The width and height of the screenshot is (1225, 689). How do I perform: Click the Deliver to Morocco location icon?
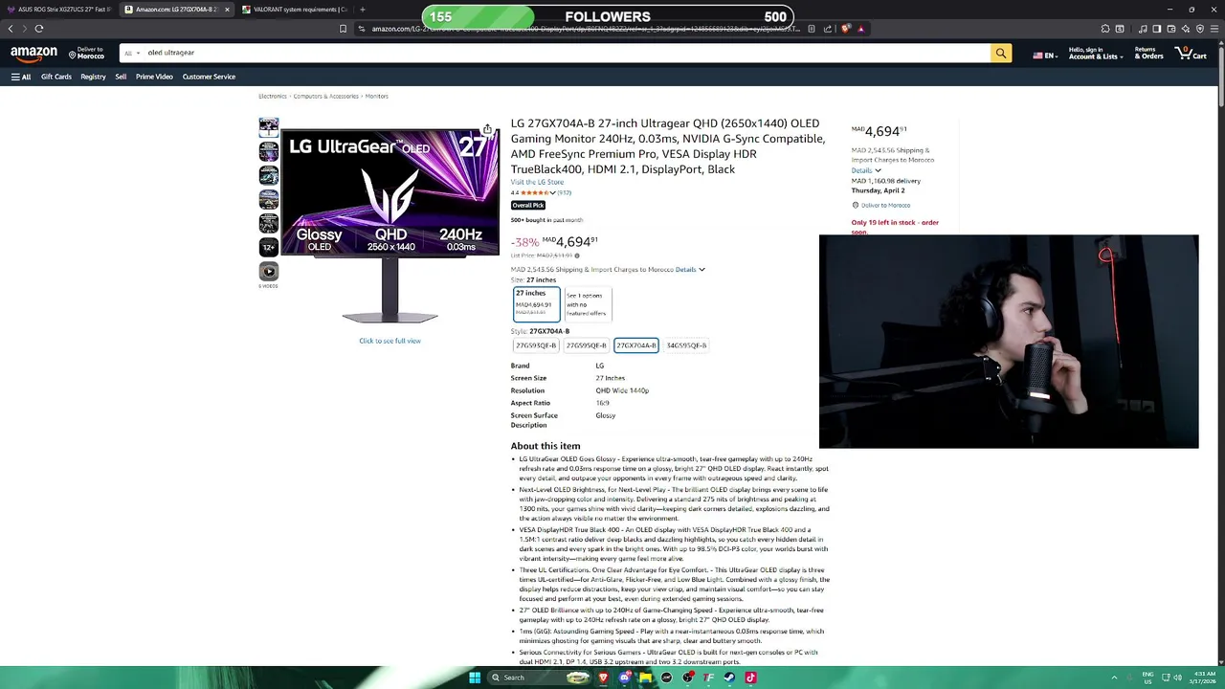coord(73,55)
